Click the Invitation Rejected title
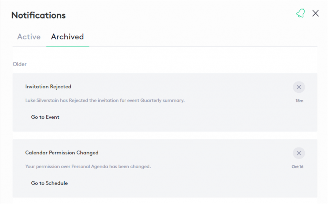The height and width of the screenshot is (204, 328). 48,87
